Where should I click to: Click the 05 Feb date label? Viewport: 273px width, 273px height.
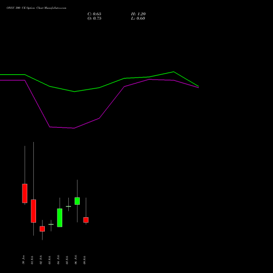point(67,260)
